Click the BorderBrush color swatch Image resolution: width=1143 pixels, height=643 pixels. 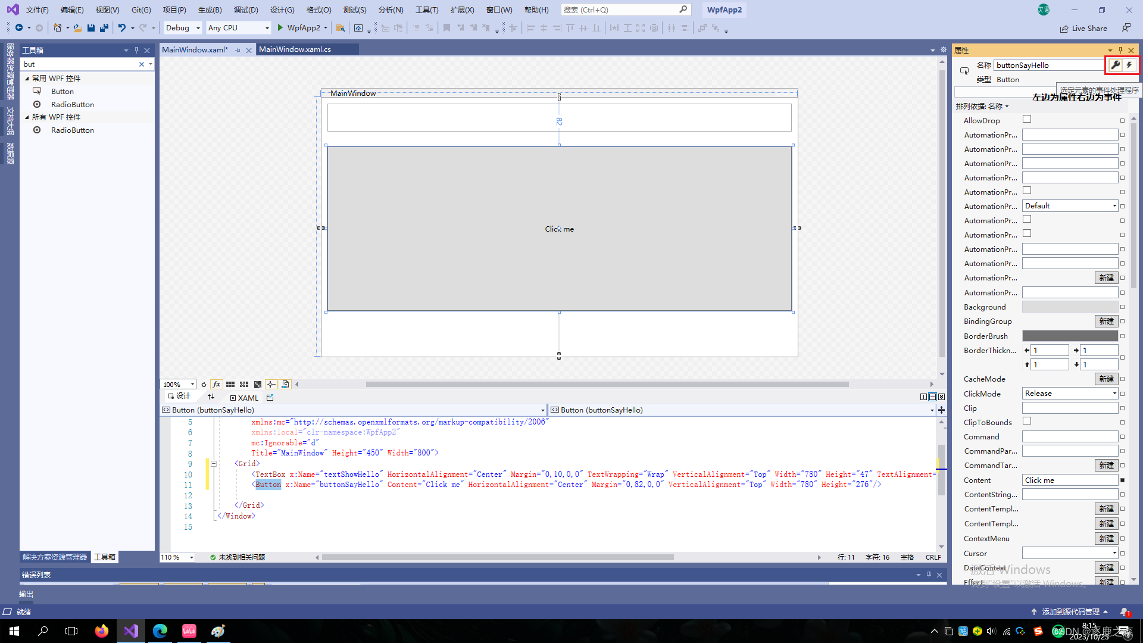pyautogui.click(x=1070, y=336)
